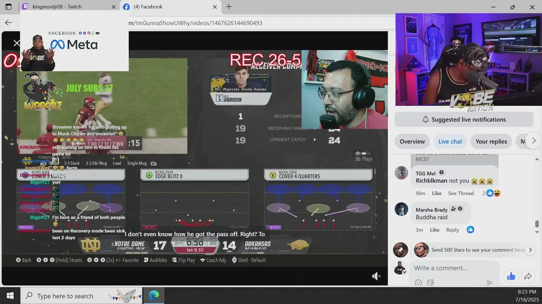Screen dimensions: 542x304
Task: View the like reaction on Marsha Brady's comment
Action: point(470,230)
